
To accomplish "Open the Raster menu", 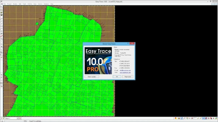I will coord(15,4).
